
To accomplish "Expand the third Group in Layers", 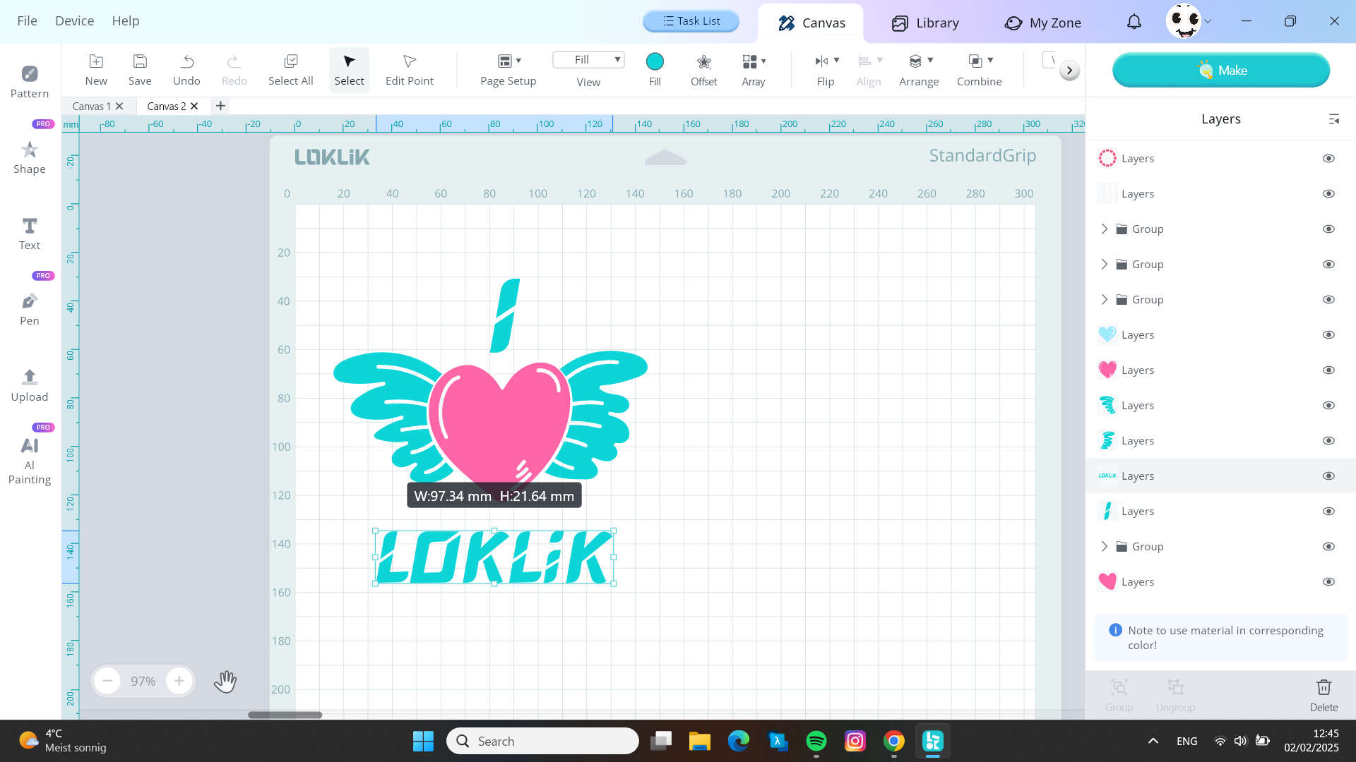I will coord(1105,299).
